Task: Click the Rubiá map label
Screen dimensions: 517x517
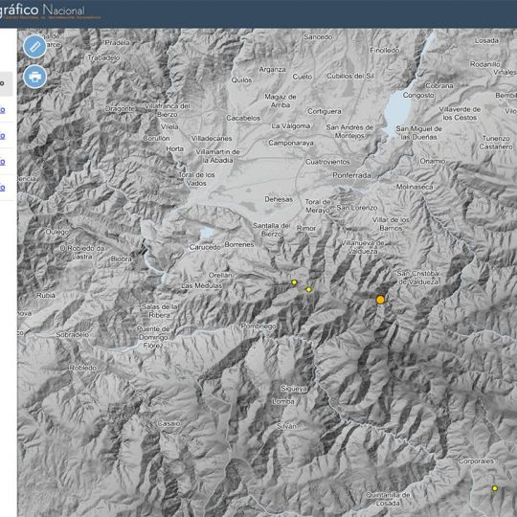Action: point(46,296)
